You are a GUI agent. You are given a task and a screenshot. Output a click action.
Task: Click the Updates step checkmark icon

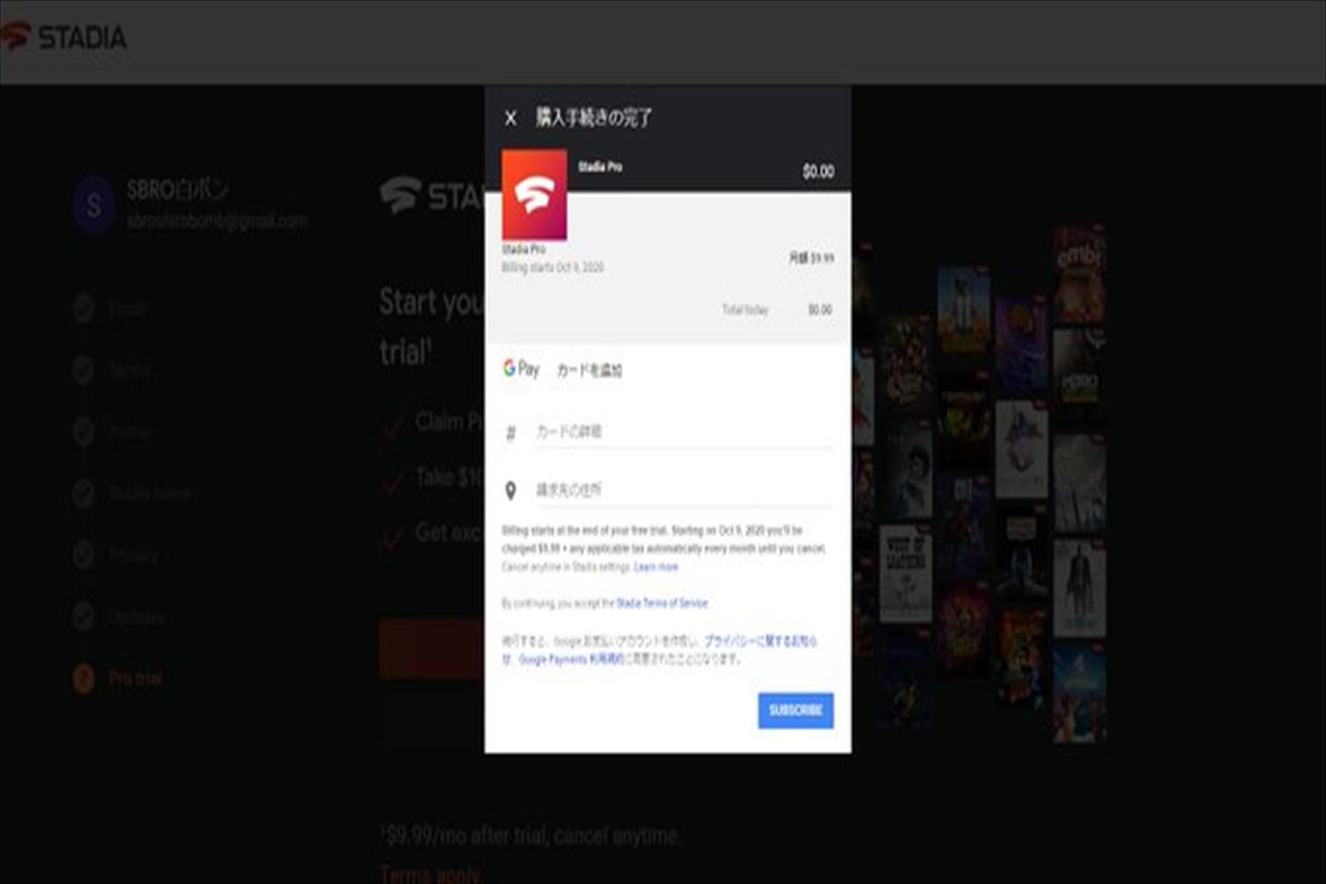point(83,616)
